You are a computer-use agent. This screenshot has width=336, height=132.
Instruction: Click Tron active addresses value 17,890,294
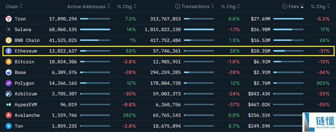(63, 19)
